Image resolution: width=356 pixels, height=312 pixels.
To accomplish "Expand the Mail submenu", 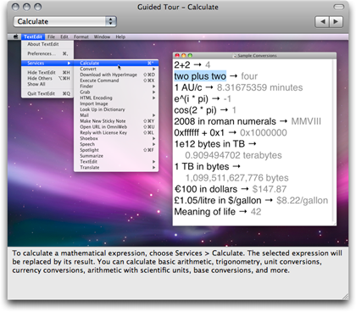I will pos(116,115).
